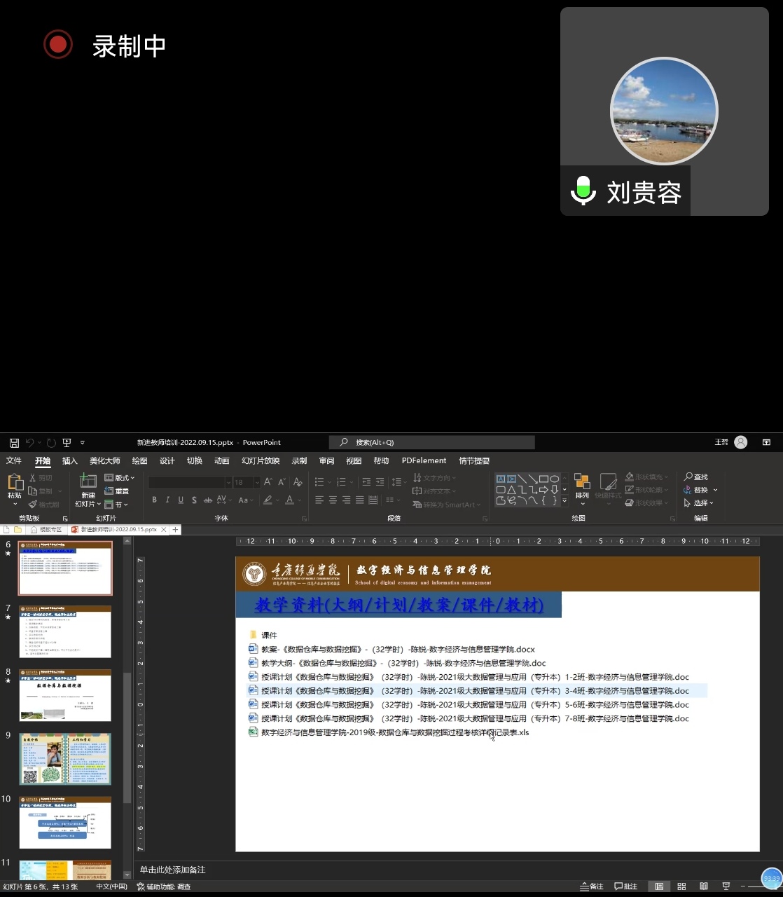This screenshot has width=783, height=897.
Task: Select the oval shape in shapes gallery
Action: coord(554,479)
